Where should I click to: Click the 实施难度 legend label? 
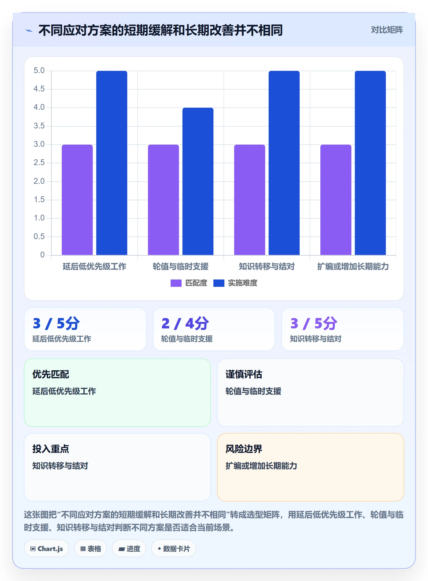(242, 283)
